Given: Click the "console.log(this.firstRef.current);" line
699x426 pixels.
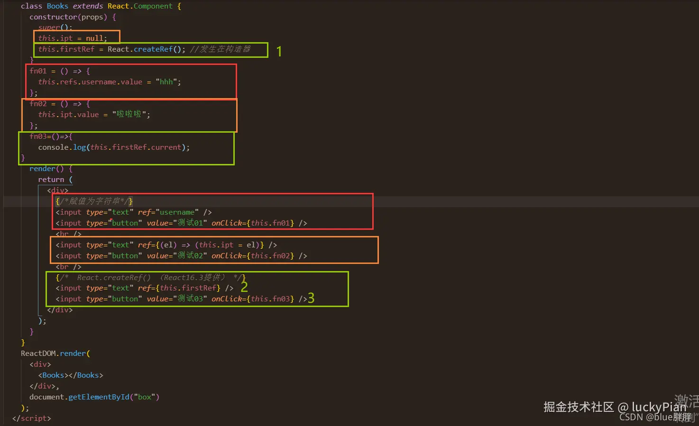Looking at the screenshot, I should [114, 147].
